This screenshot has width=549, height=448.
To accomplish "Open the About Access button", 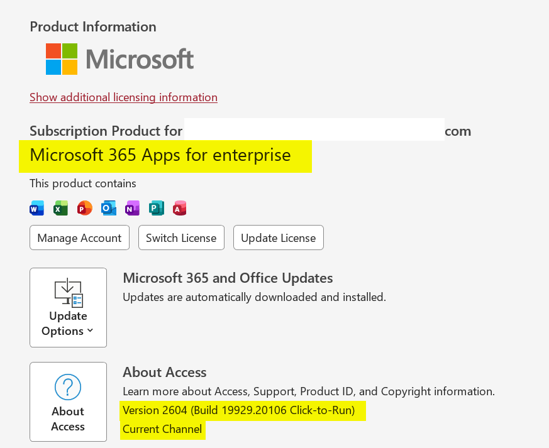I will 69,402.
